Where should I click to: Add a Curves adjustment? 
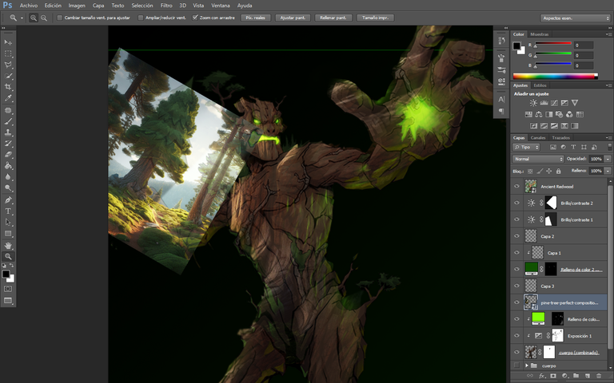coord(554,103)
